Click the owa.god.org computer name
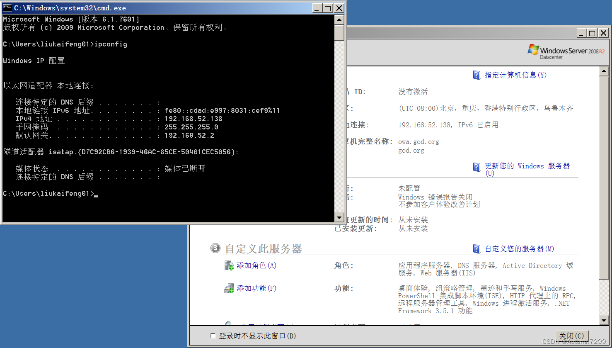 (x=418, y=142)
